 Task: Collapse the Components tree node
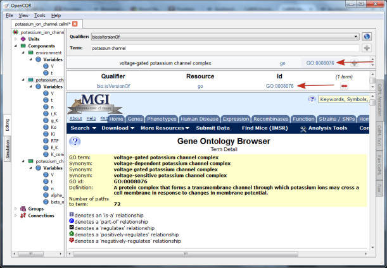coord(16,46)
